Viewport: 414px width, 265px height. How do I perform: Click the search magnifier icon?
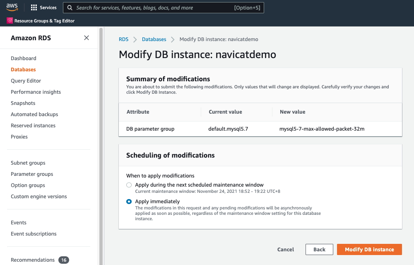(x=70, y=7)
